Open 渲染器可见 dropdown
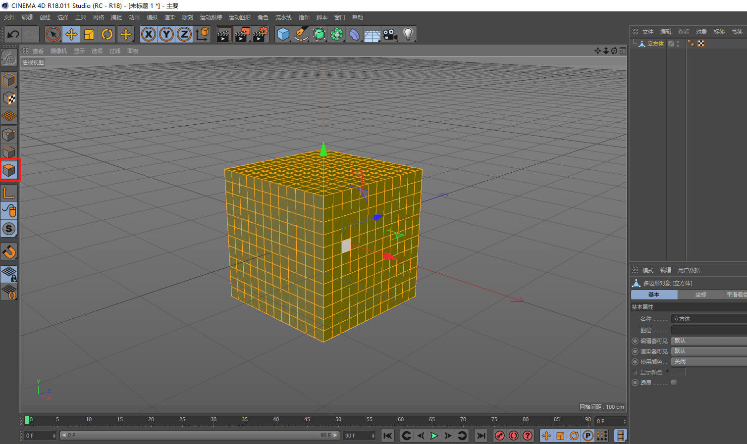747x444 pixels. click(709, 351)
